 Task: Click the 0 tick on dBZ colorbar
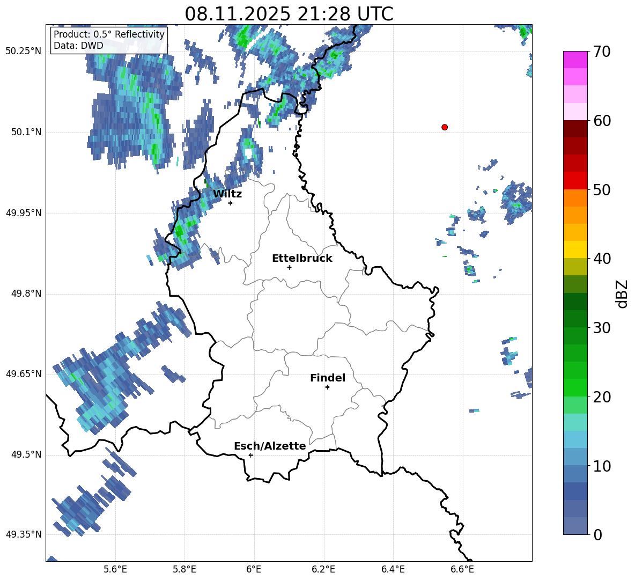tap(598, 535)
